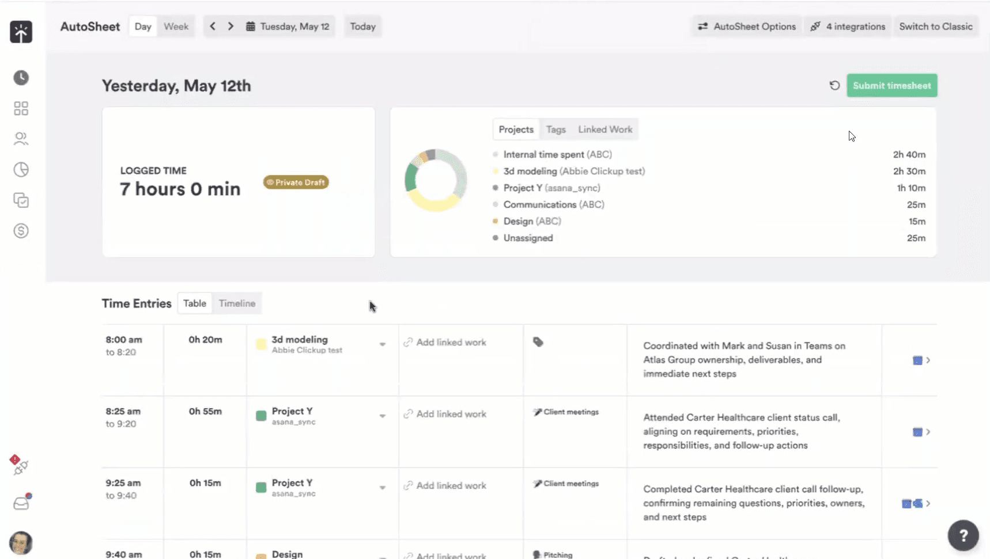
Task: Select the Projects tab
Action: (516, 130)
